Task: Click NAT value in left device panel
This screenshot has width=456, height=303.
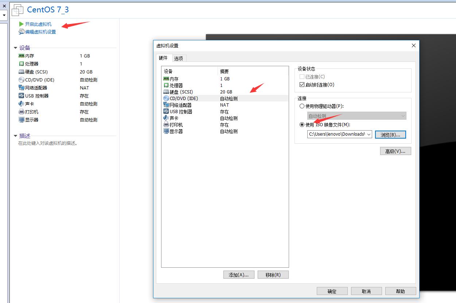Action: point(84,88)
